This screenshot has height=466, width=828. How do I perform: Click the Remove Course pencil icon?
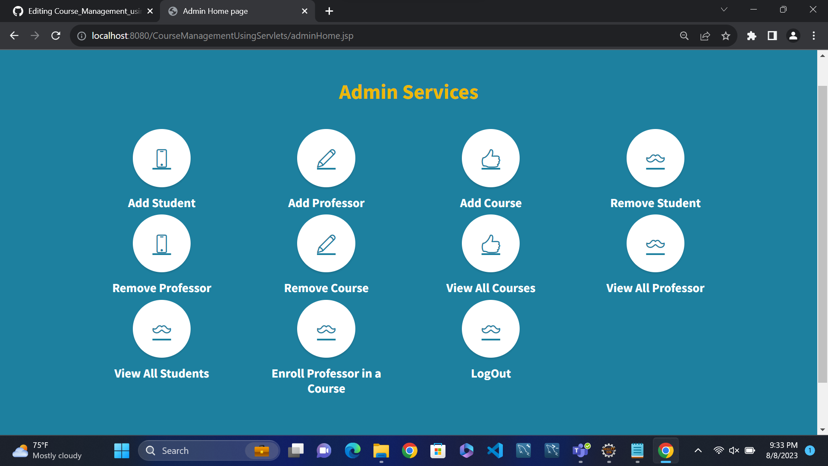(x=326, y=243)
